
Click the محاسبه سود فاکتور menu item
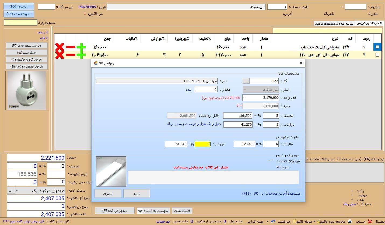tap(333, 221)
